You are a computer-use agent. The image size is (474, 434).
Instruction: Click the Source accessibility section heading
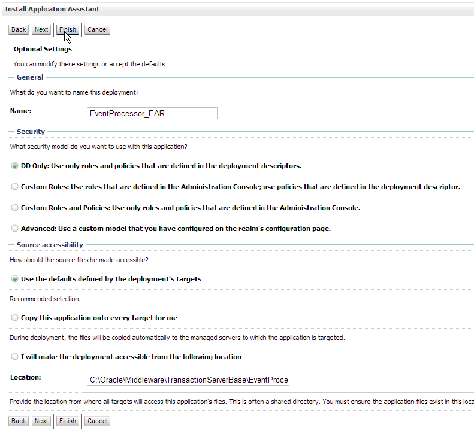50,245
